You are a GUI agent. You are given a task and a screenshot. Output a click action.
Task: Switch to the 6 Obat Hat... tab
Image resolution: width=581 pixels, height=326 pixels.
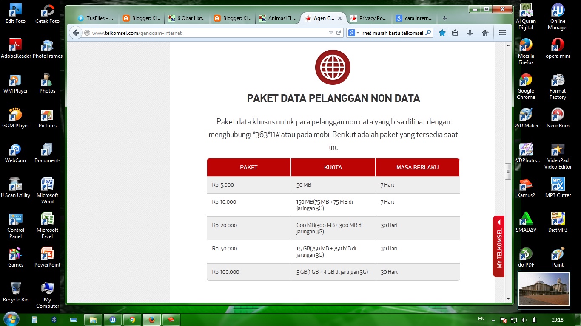tap(187, 18)
